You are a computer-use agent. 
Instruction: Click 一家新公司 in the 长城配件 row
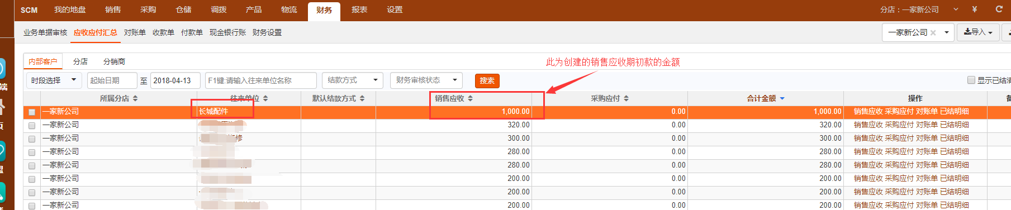(x=61, y=112)
